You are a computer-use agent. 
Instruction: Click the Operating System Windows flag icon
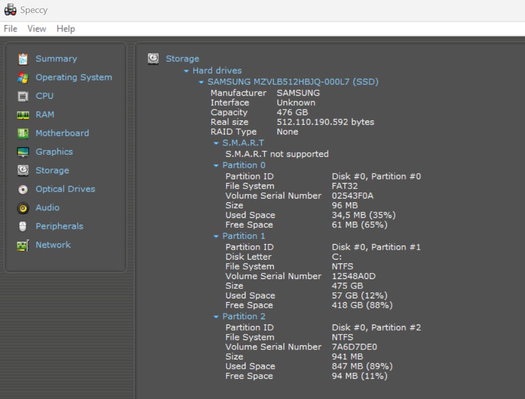[22, 78]
